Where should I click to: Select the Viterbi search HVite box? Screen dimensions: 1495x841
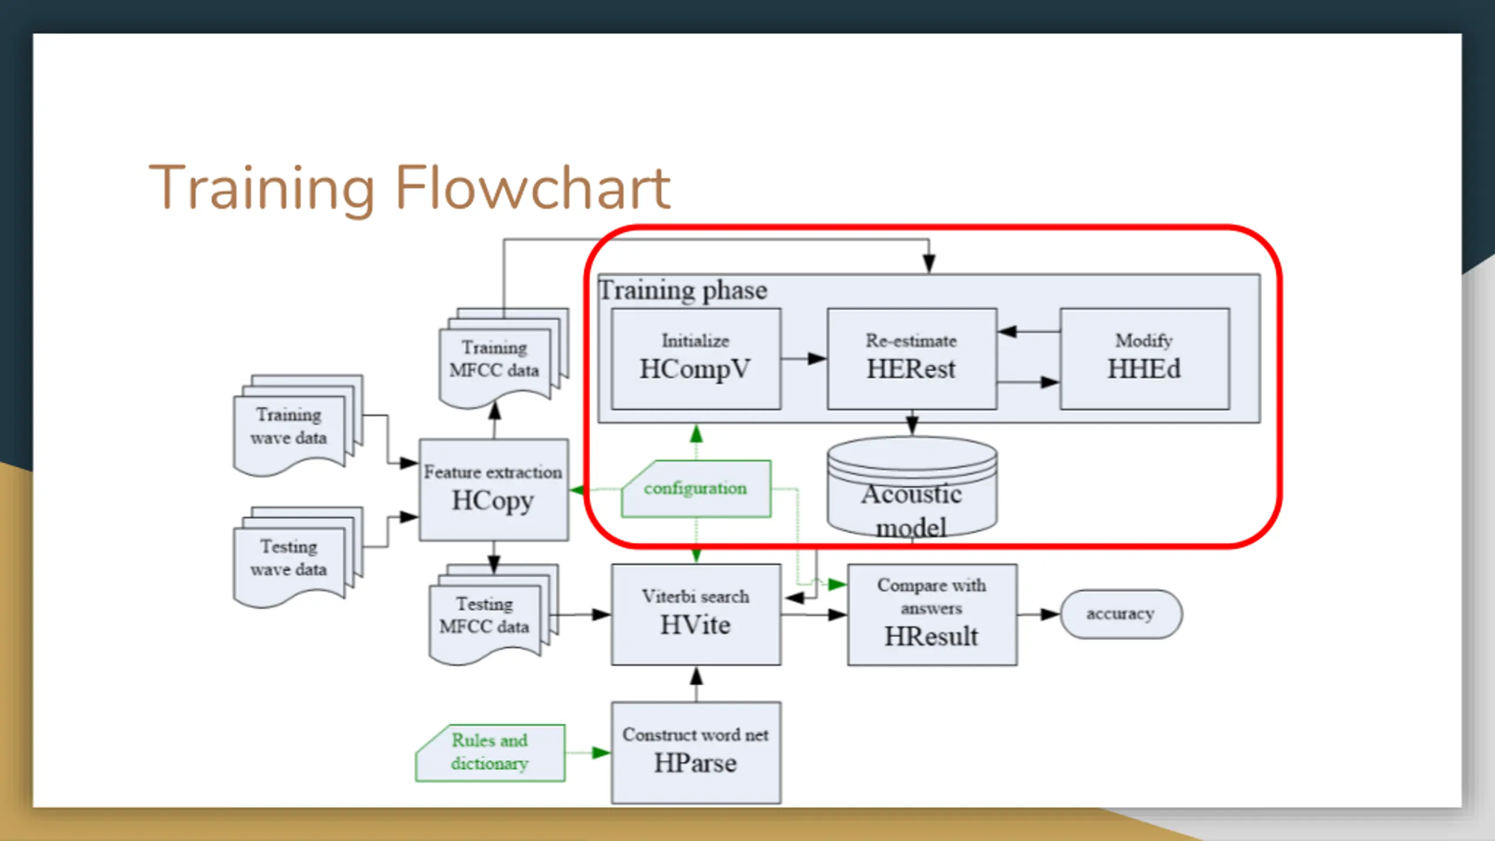click(x=696, y=614)
